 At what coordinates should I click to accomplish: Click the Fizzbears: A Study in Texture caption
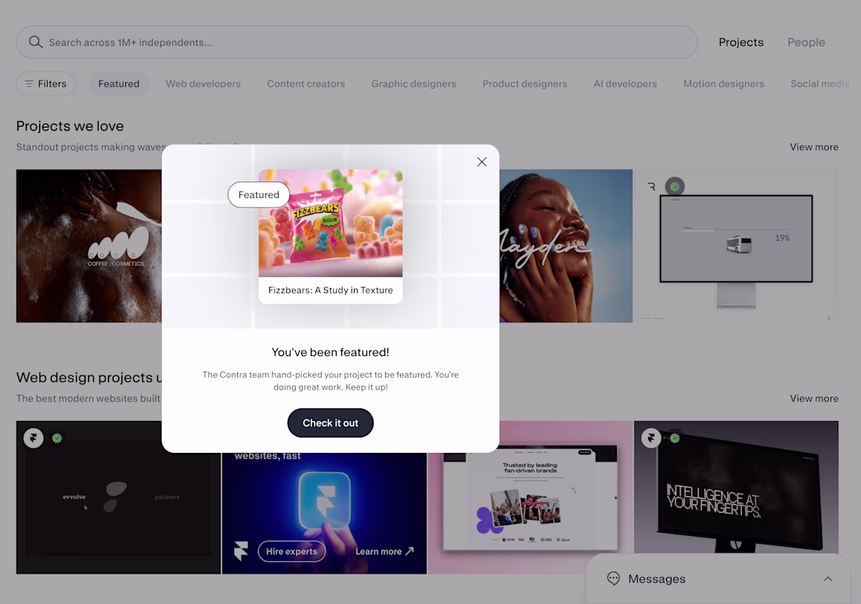330,290
